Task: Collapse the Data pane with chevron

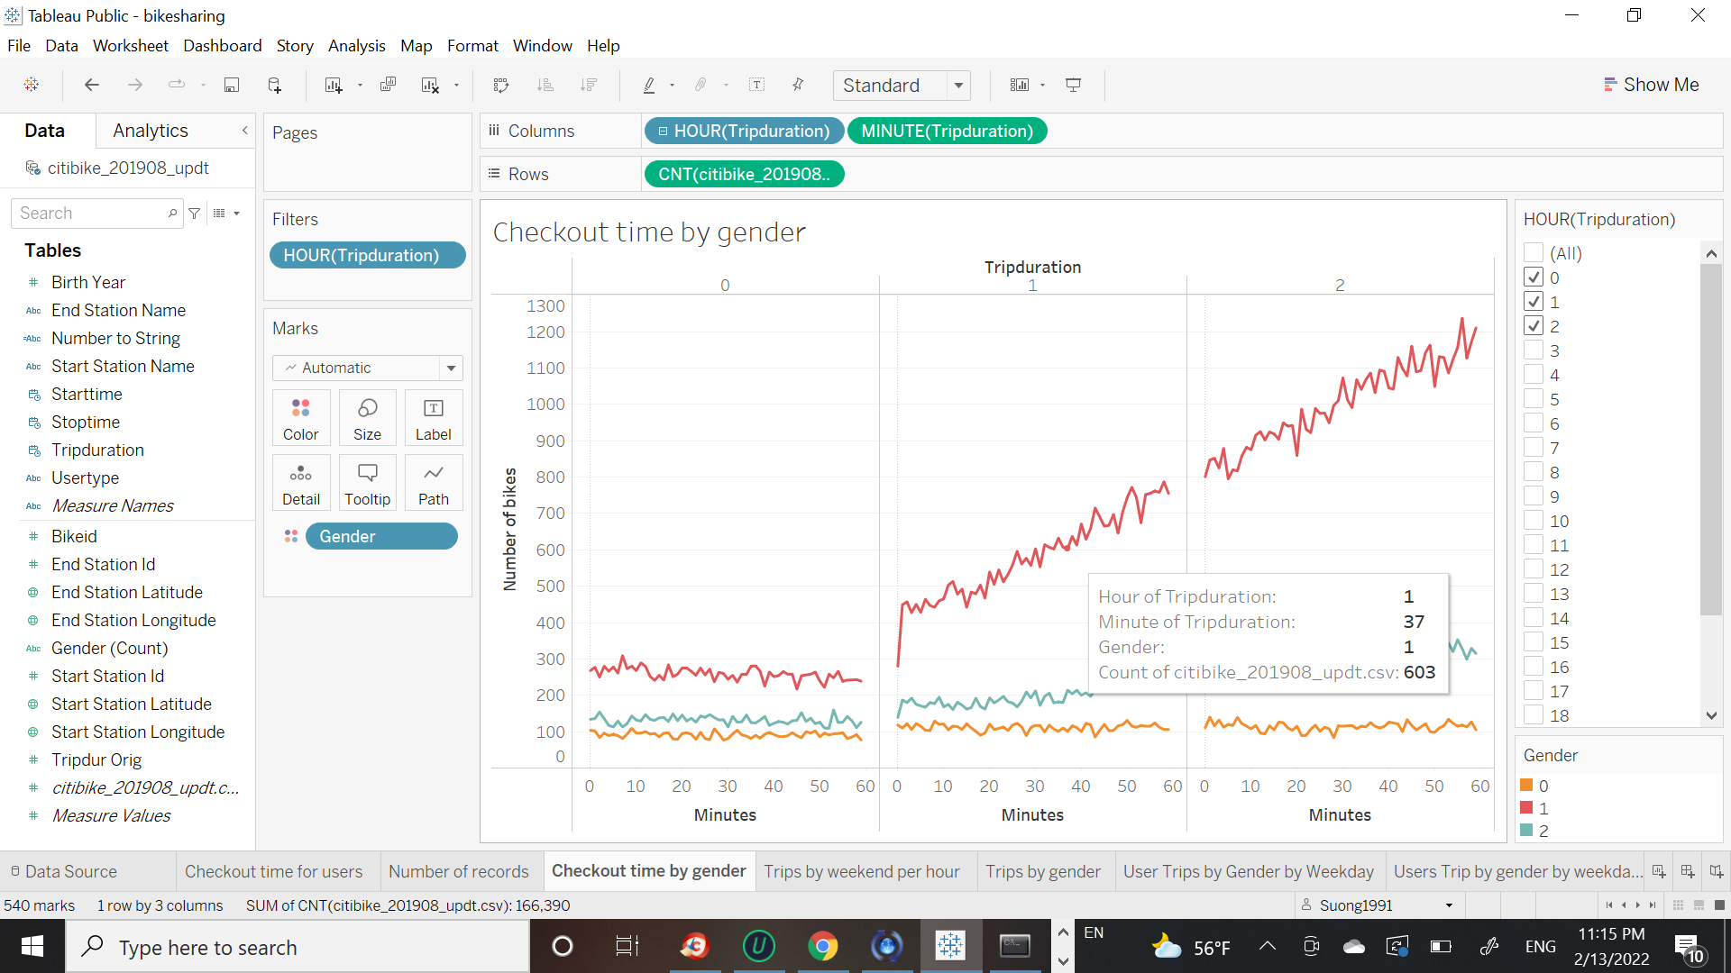Action: pyautogui.click(x=244, y=131)
